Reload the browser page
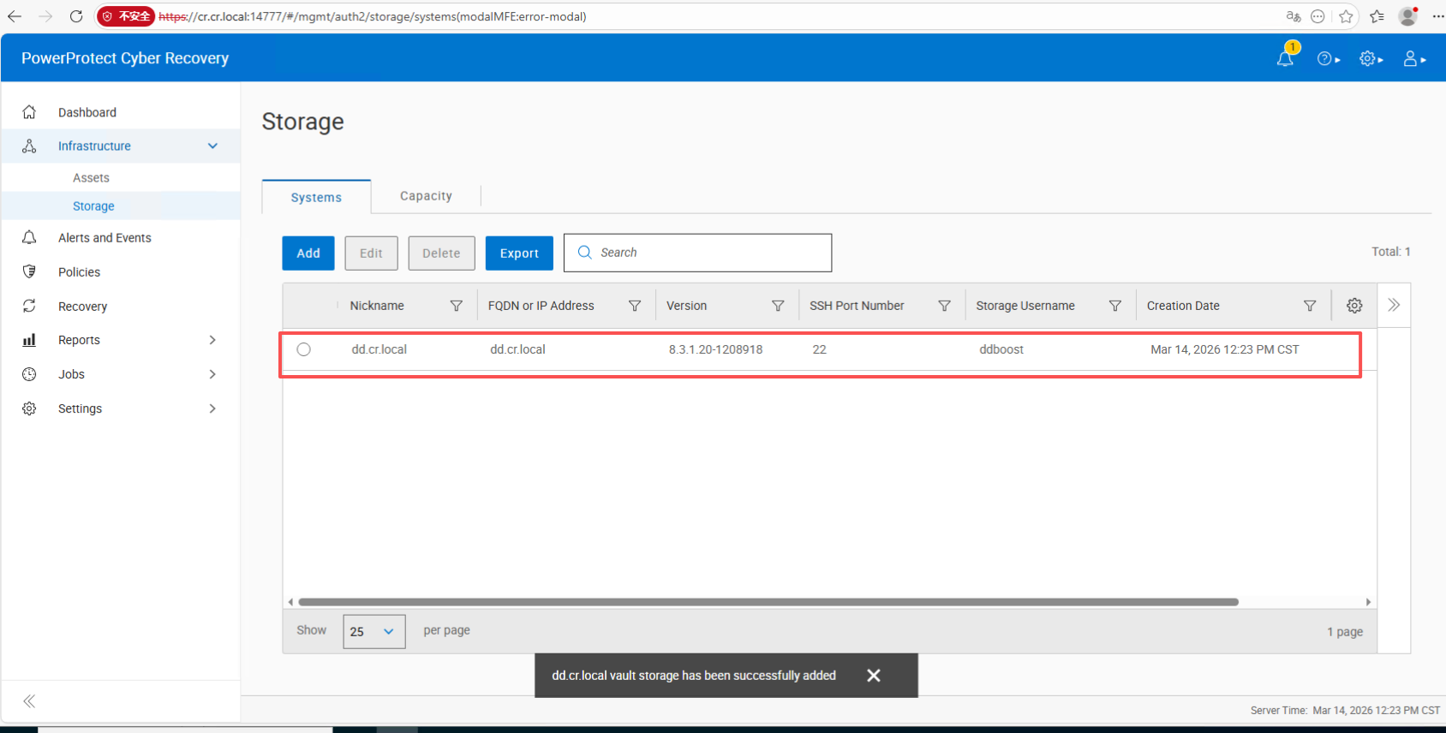 click(x=76, y=16)
